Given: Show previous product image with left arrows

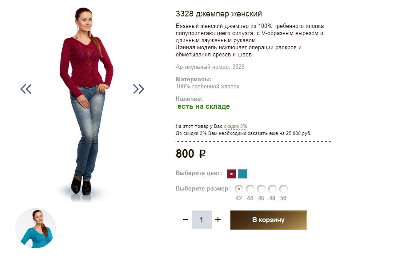Looking at the screenshot, I should tap(26, 89).
